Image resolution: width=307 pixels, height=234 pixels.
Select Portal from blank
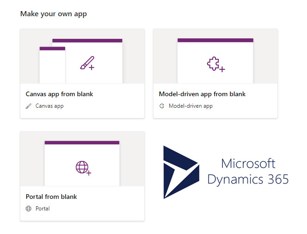[x=51, y=197]
